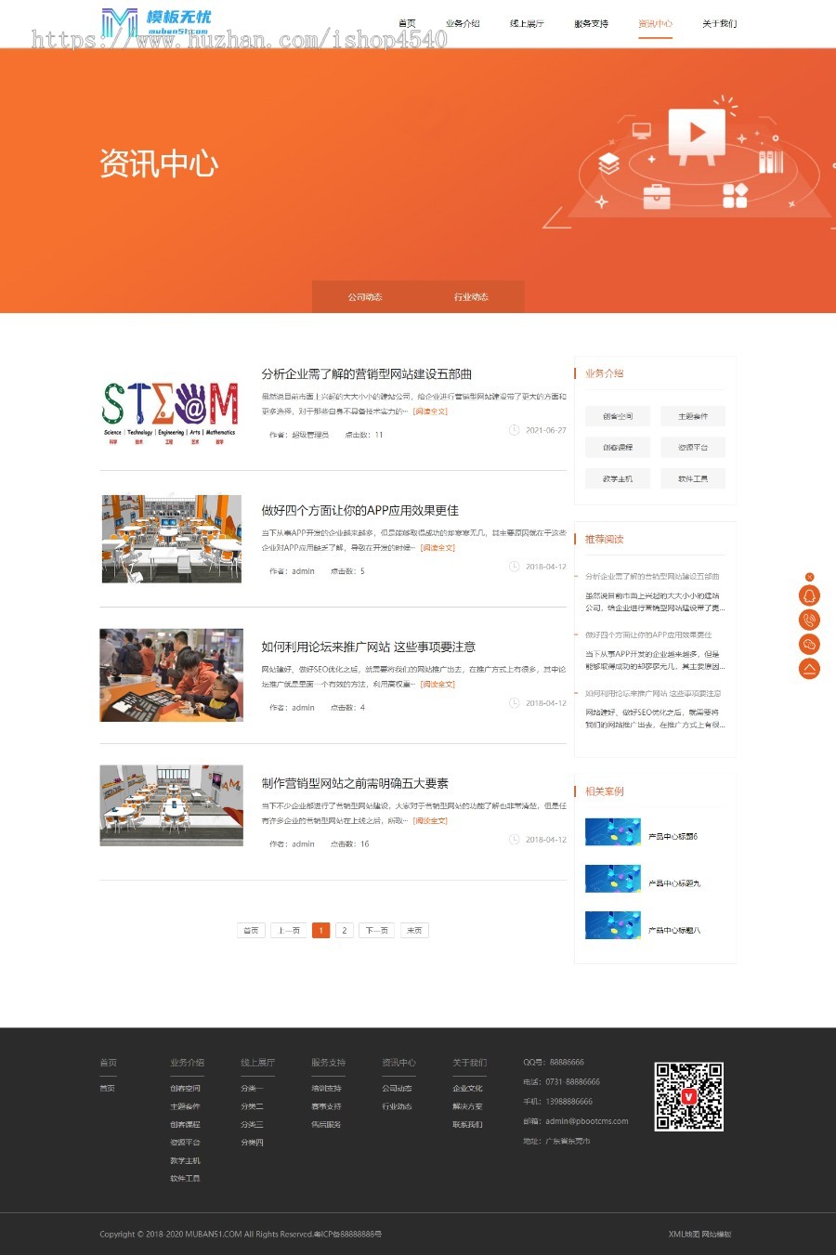The image size is (836, 1255).
Task: Click the back-to-top arrow icon
Action: coord(809,669)
